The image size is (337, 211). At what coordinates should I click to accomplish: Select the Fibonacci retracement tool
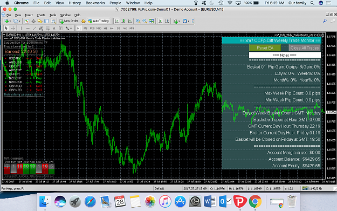47,28
